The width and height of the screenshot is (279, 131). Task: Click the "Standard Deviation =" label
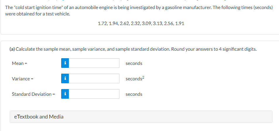coord(33,94)
